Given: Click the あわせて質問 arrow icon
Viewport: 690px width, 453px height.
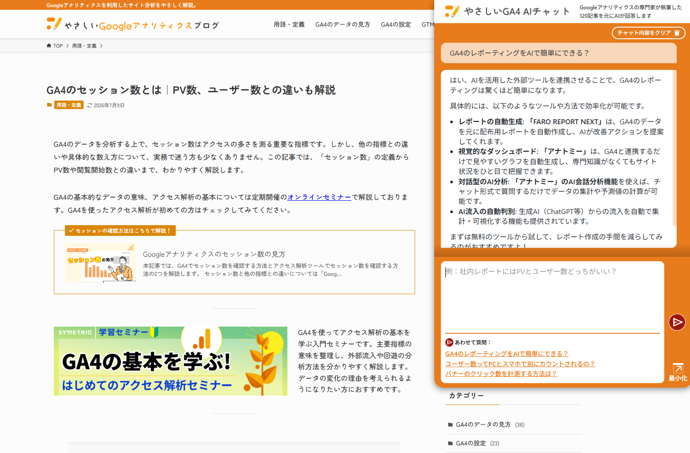Looking at the screenshot, I should [x=449, y=342].
